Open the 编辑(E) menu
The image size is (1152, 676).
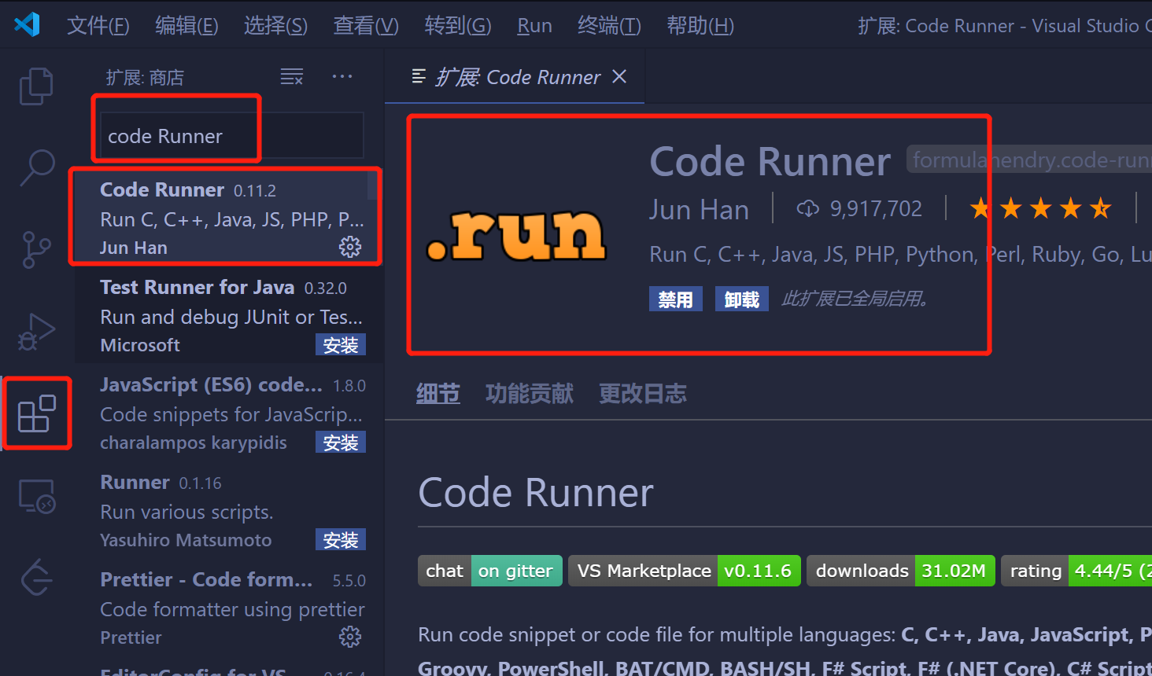186,25
